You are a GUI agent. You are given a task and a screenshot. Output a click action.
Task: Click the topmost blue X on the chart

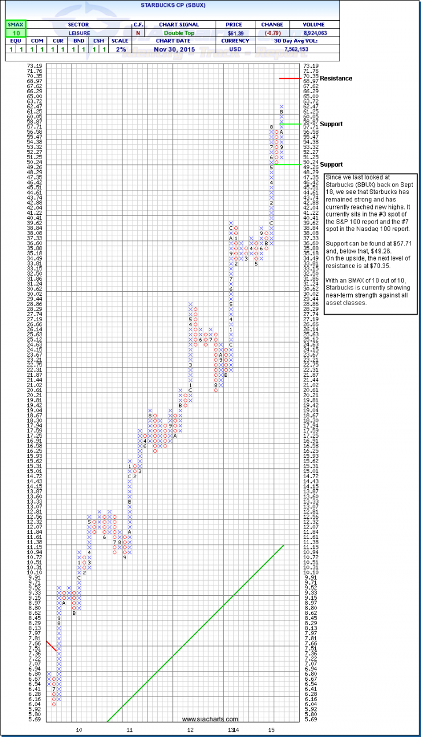(x=282, y=107)
